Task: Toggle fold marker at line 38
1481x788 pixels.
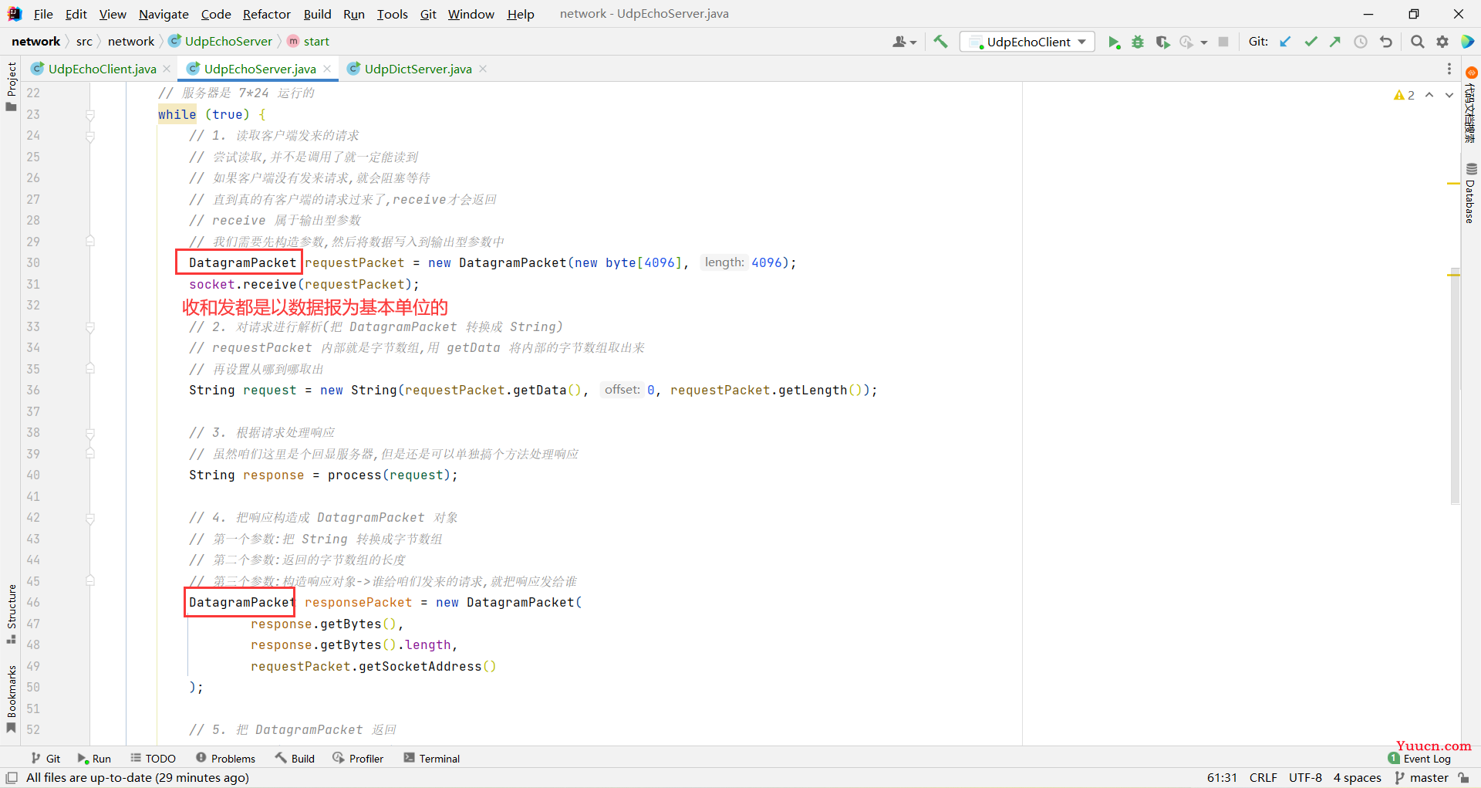Action: [x=90, y=433]
